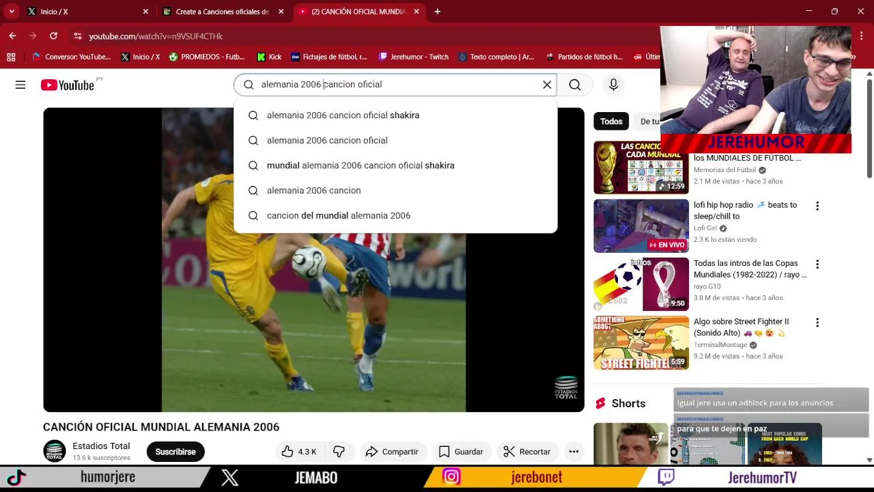Open the YouTube guide hamburger menu
Screen dimensions: 874x492
20,85
